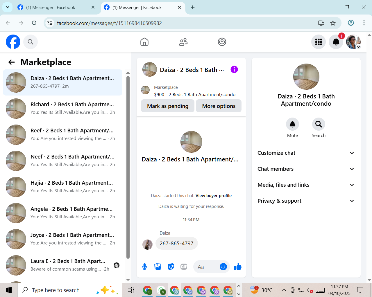Expand Privacy & support section
Viewport: 372px width, 297px height.
click(x=306, y=201)
